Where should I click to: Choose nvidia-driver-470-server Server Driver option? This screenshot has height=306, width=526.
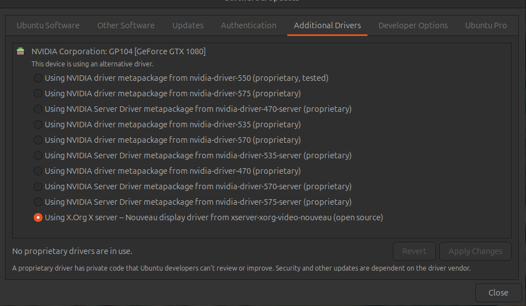(38, 109)
